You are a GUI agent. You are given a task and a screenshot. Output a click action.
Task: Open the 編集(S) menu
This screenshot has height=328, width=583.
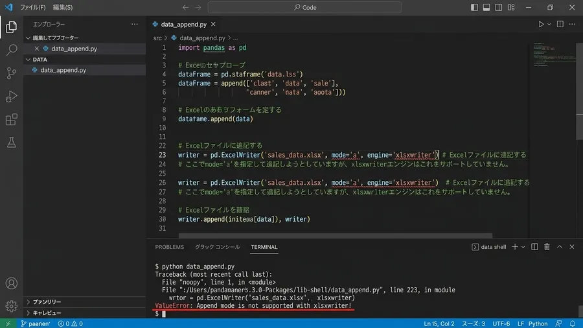click(63, 7)
